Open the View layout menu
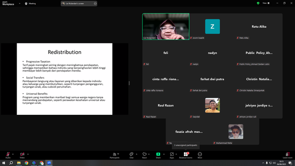 point(266,3)
